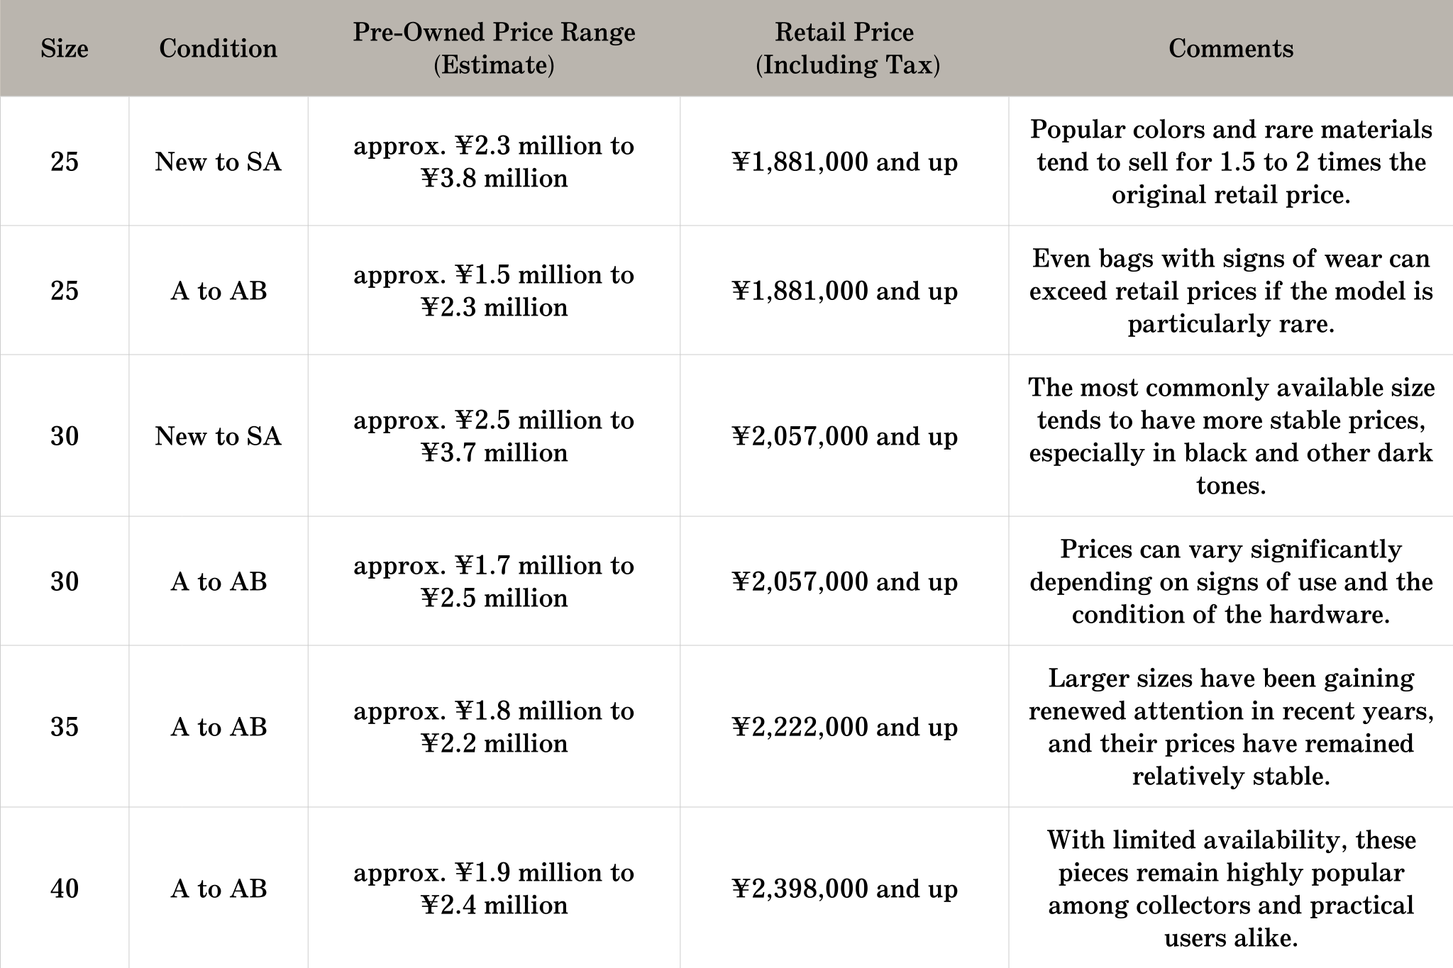The image size is (1453, 968).
Task: Select the Pre-Owned Price Range header
Action: [x=494, y=48]
